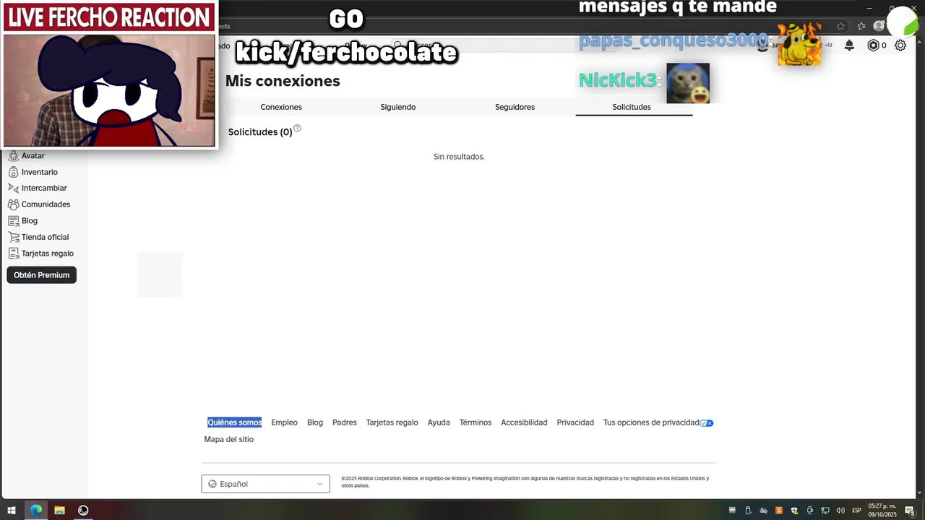Click the Sin resultados. message
Viewport: 925px width, 520px height.
point(459,157)
